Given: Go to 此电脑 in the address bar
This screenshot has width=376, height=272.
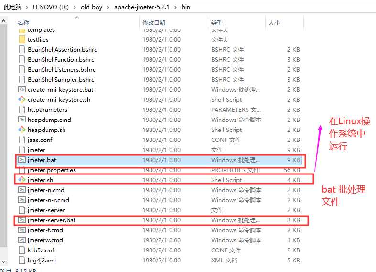Looking at the screenshot, I should pos(12,7).
